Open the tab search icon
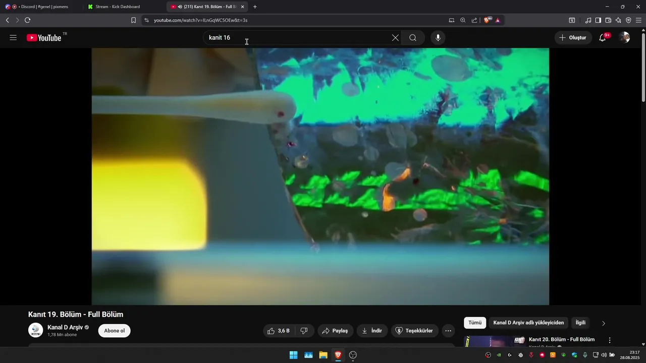This screenshot has height=363, width=646. point(572,20)
